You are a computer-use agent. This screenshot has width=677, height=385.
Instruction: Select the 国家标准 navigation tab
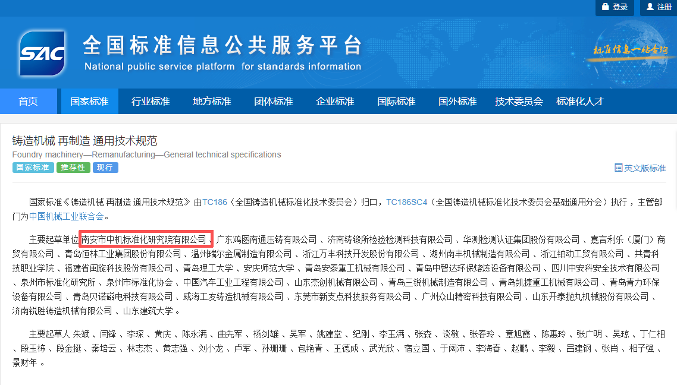(x=89, y=101)
